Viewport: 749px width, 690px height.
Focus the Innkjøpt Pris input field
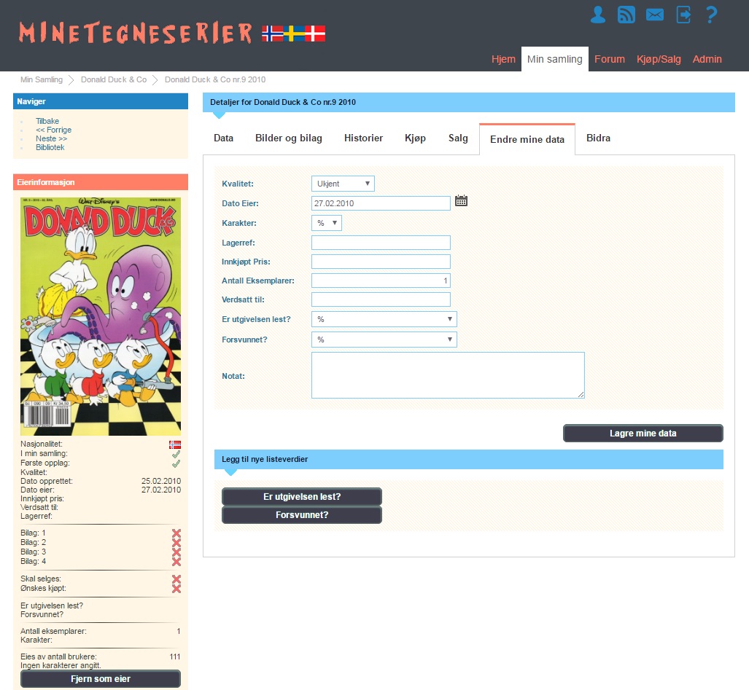[381, 262]
